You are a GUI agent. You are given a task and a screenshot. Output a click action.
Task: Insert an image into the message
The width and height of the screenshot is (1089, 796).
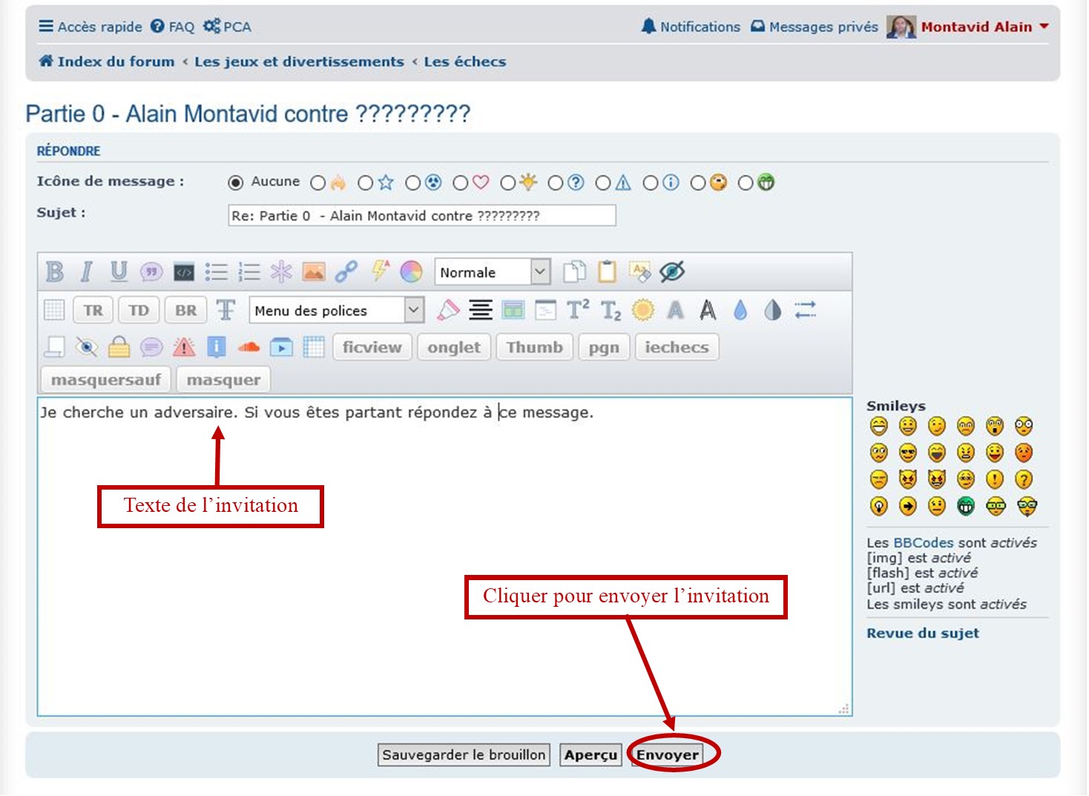coord(314,272)
